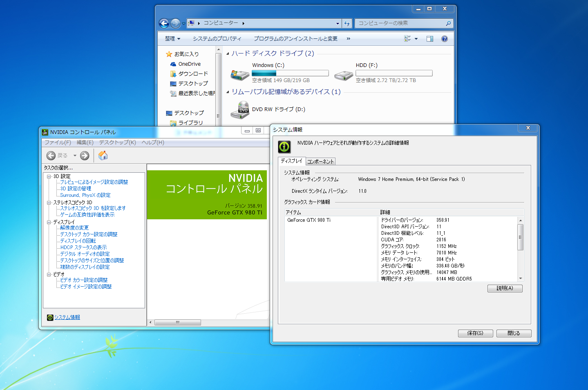Open HDCP ステータスの表示 link
The width and height of the screenshot is (588, 390).
(83, 247)
